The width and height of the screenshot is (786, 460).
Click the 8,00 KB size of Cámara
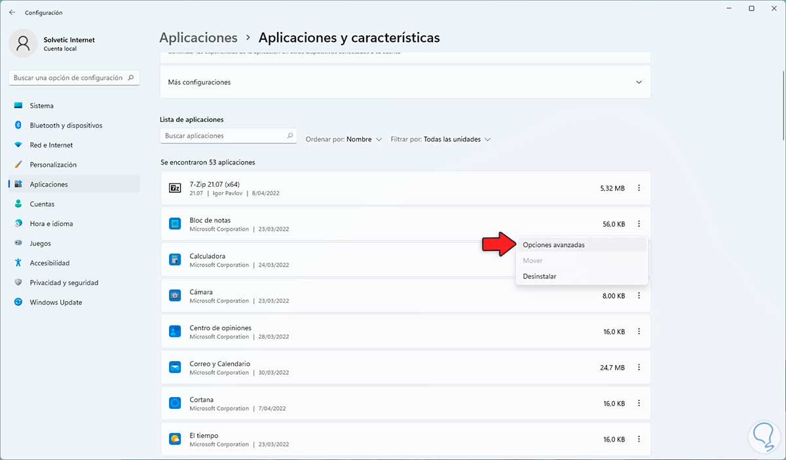click(x=614, y=296)
